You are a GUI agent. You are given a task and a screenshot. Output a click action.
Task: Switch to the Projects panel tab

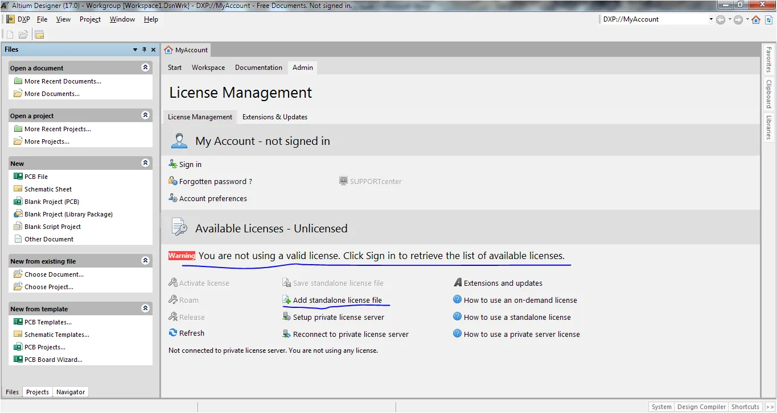tap(38, 392)
